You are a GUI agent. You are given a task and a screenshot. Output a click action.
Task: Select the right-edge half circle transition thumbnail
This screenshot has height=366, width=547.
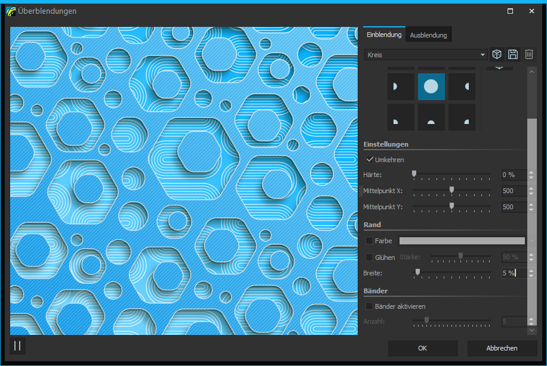click(x=462, y=87)
